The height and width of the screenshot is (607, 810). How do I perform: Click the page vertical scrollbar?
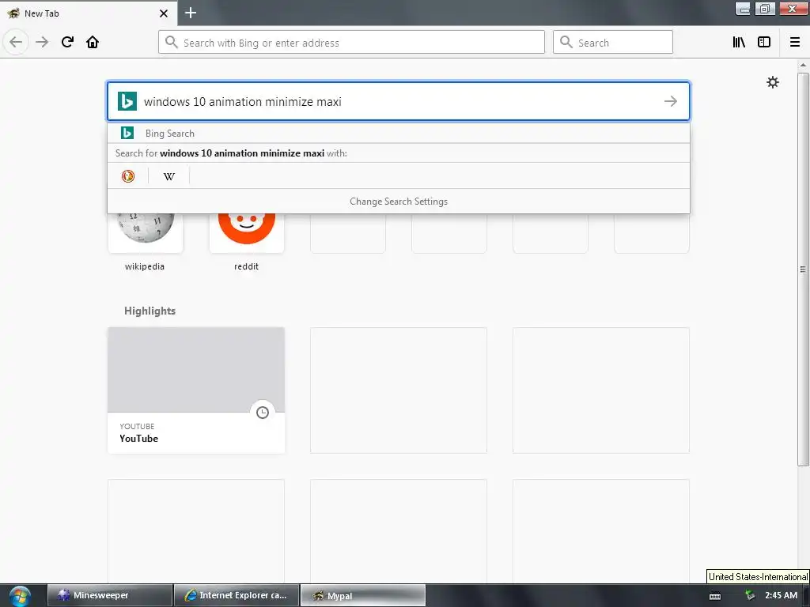[x=803, y=269]
